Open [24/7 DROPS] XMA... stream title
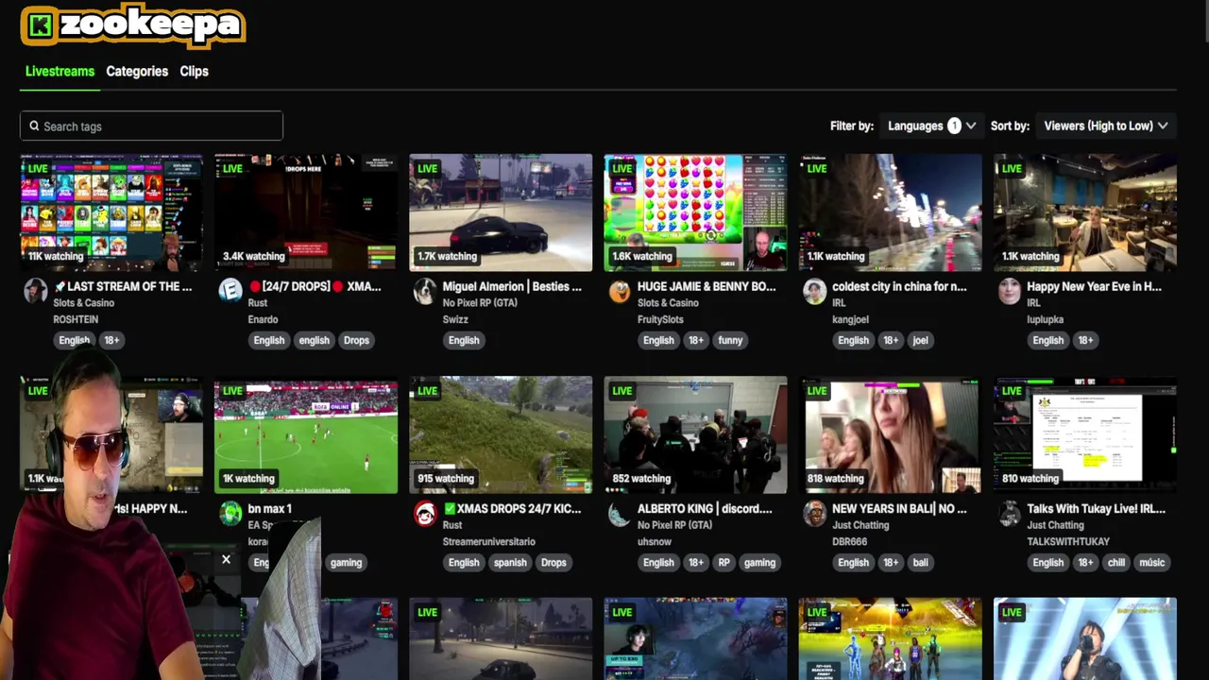Viewport: 1209px width, 680px height. 315,286
